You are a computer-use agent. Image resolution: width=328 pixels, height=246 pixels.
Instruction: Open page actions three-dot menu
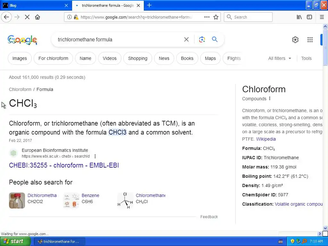tap(207, 17)
